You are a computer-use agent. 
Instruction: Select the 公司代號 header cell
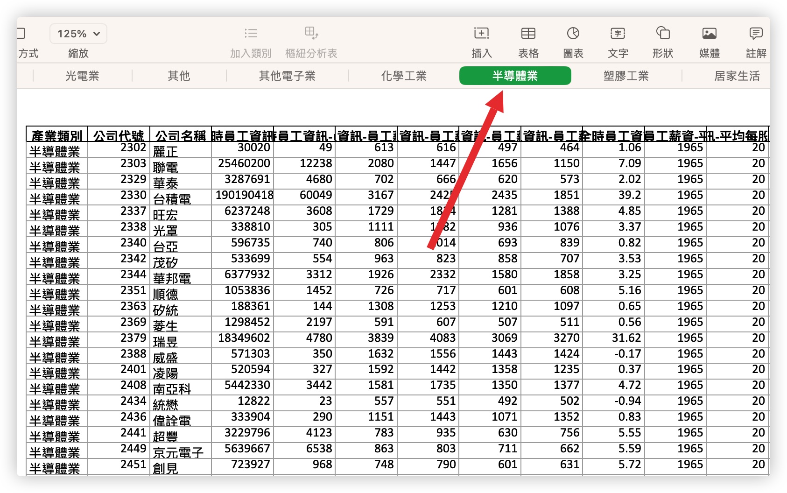click(119, 134)
